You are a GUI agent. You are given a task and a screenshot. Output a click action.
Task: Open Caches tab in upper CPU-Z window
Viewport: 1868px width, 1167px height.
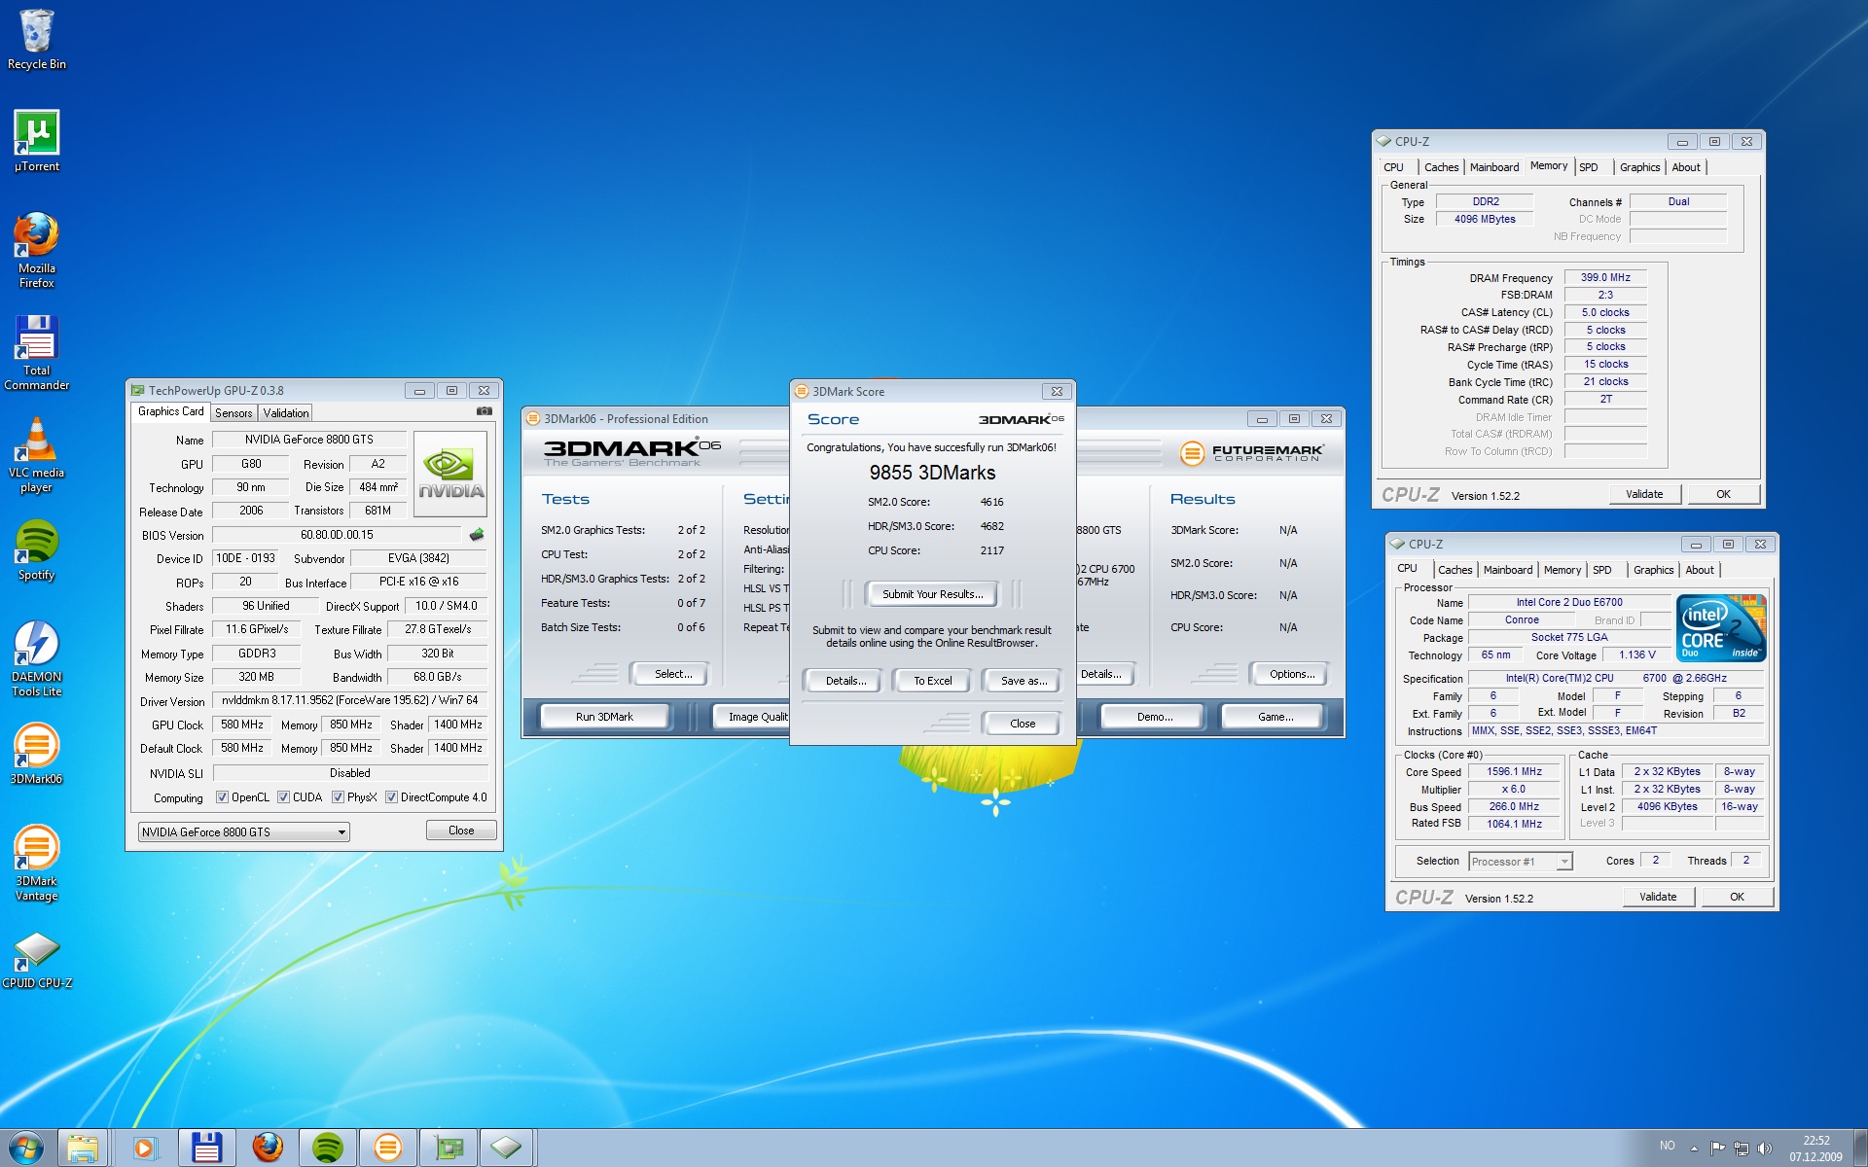(1441, 167)
